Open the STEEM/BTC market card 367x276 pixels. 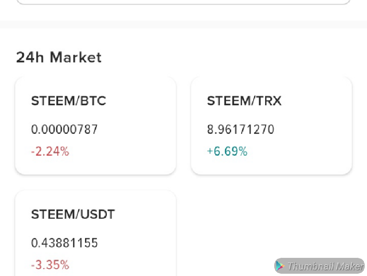click(96, 126)
